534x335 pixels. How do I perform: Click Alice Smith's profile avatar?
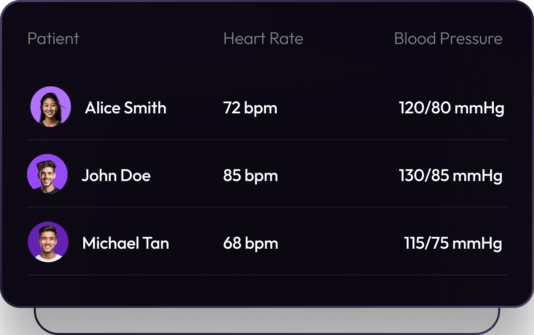click(51, 107)
